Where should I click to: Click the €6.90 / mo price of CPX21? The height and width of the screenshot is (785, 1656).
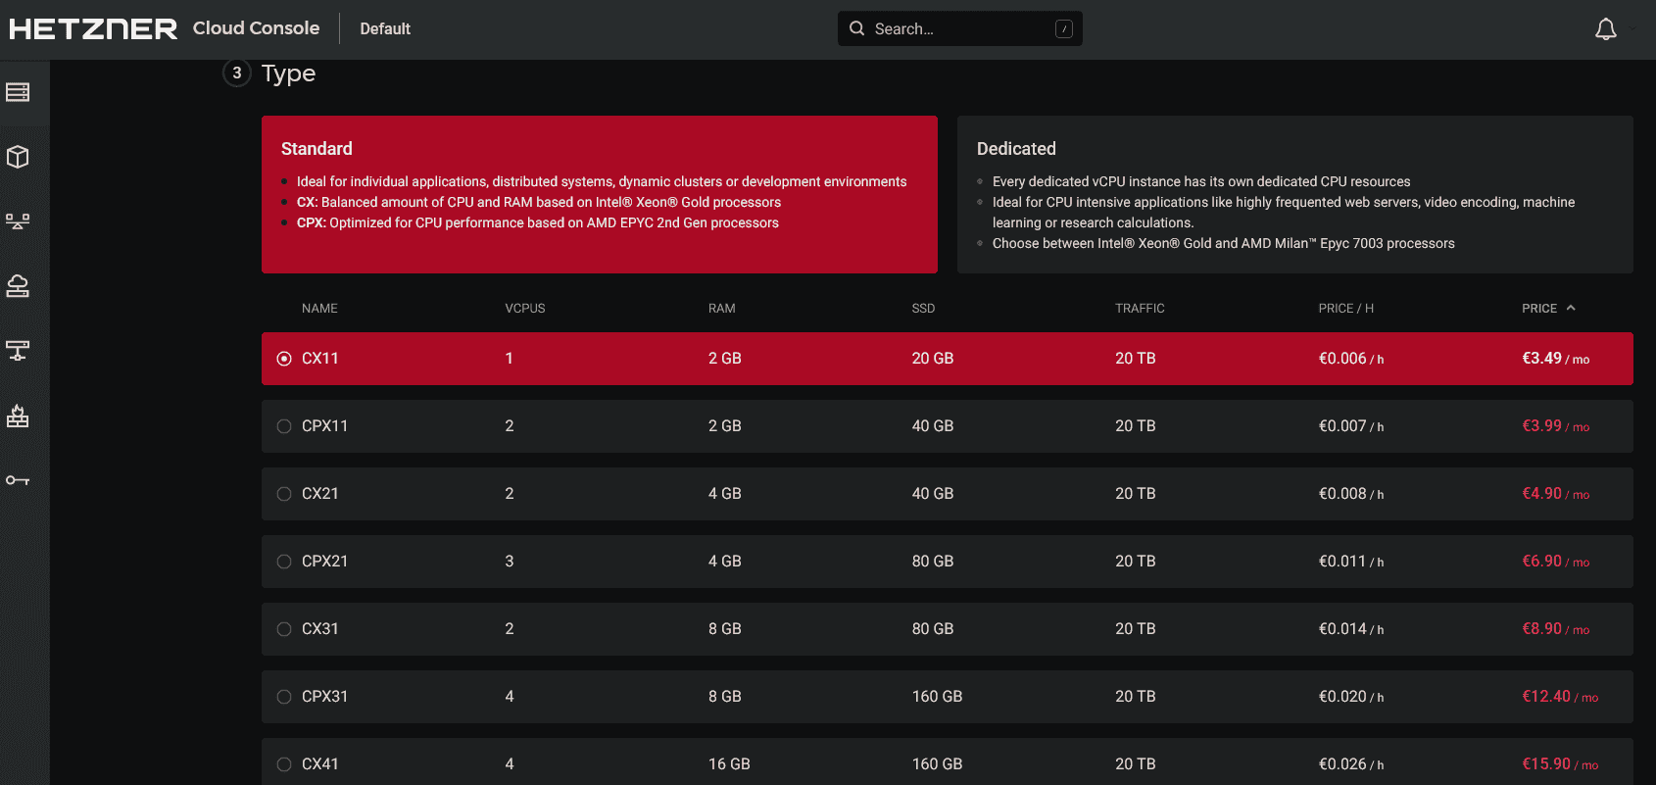pyautogui.click(x=1556, y=562)
